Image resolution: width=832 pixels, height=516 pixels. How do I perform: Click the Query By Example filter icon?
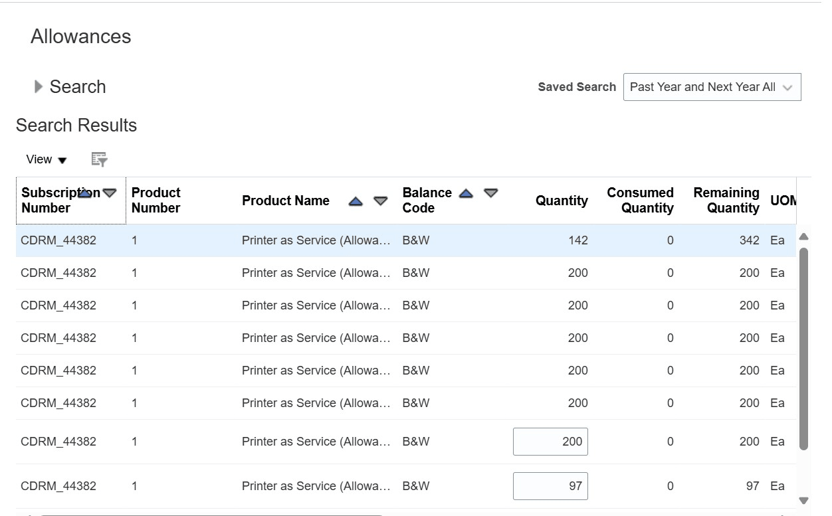point(99,159)
